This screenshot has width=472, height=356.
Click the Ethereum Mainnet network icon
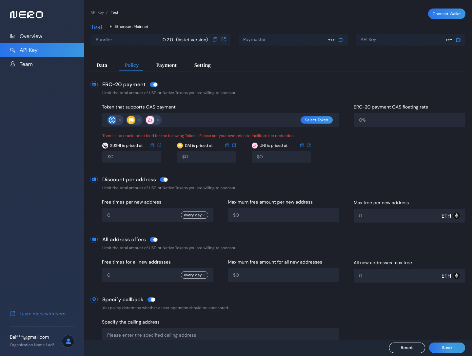click(x=111, y=27)
